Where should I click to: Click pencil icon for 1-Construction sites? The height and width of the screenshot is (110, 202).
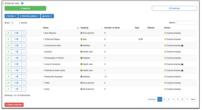8,46
